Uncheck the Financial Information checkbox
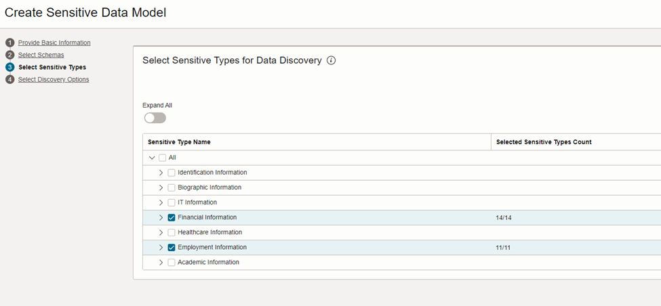Image resolution: width=661 pixels, height=306 pixels. pyautogui.click(x=172, y=217)
